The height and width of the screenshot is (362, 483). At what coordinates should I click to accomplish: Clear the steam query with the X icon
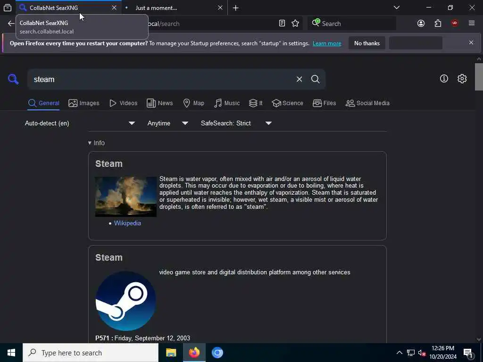299,79
